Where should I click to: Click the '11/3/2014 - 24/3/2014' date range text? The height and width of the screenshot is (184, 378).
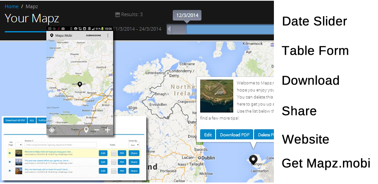click(x=137, y=29)
